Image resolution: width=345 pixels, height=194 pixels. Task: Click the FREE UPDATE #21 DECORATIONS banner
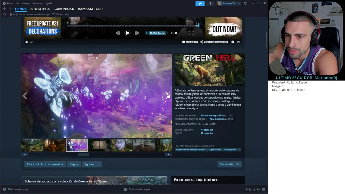42,28
